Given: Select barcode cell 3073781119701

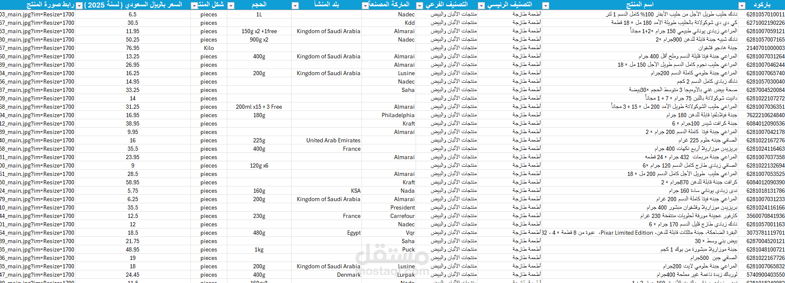Looking at the screenshot, I should pyautogui.click(x=766, y=233).
